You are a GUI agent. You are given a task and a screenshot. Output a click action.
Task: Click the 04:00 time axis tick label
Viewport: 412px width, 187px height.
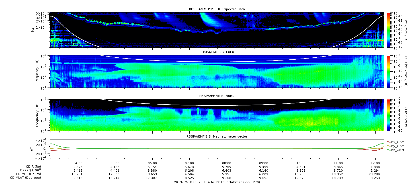coord(78,163)
